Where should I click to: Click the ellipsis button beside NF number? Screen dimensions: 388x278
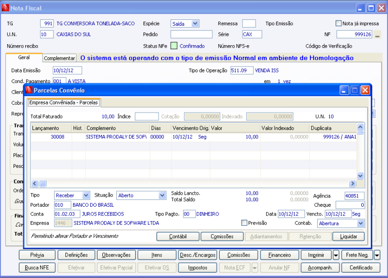[x=377, y=34]
